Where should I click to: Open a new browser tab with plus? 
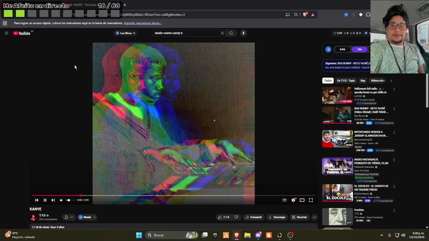click(x=125, y=5)
